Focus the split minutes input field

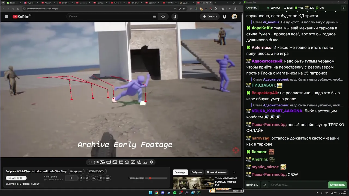coord(71,178)
